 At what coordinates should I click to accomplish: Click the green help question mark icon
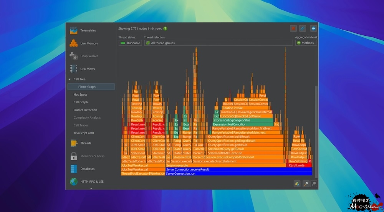[165, 28]
